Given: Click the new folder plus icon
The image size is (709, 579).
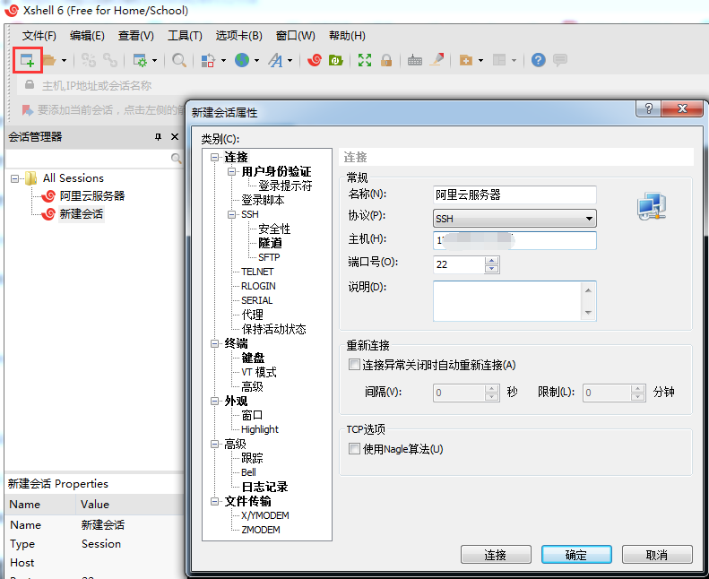Looking at the screenshot, I should pyautogui.click(x=466, y=60).
